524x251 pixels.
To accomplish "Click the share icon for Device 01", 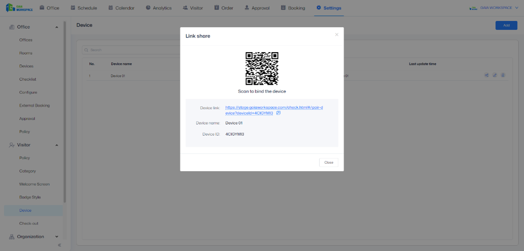I will 487,75.
